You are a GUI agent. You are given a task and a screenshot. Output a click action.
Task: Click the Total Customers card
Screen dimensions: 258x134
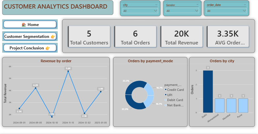(x=89, y=37)
